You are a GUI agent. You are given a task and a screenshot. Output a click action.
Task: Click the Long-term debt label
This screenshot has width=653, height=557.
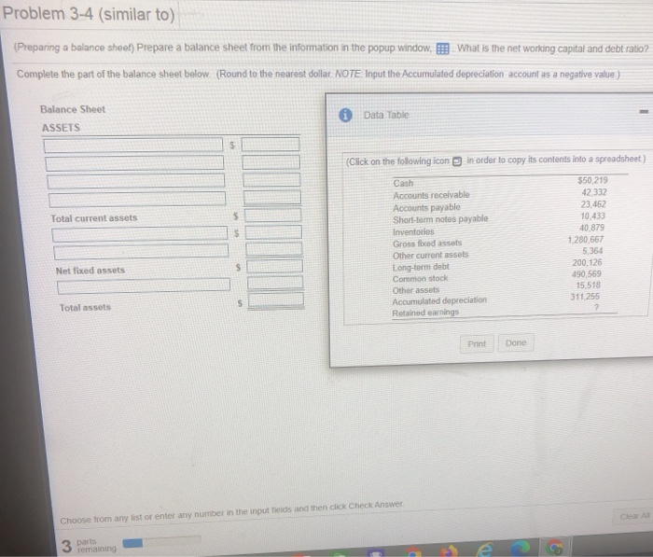[421, 267]
